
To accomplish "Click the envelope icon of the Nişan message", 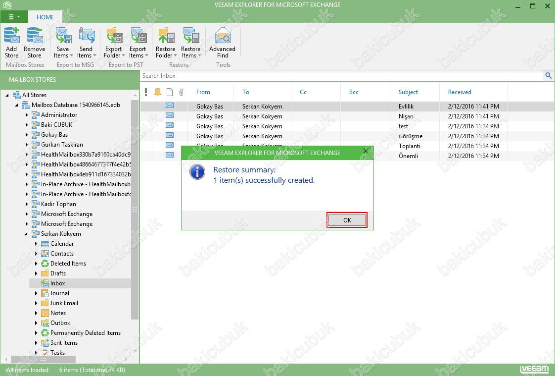I will coord(170,115).
